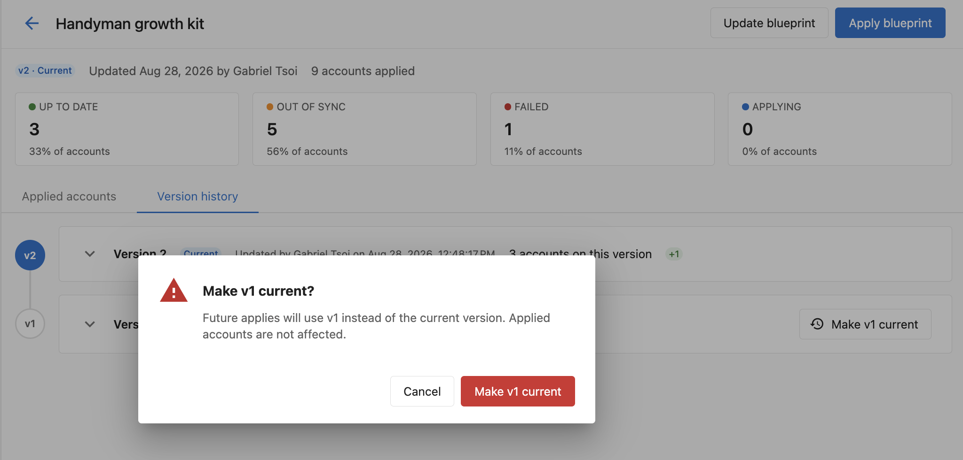Cancel the make v1 current dialog
This screenshot has width=963, height=460.
click(422, 391)
